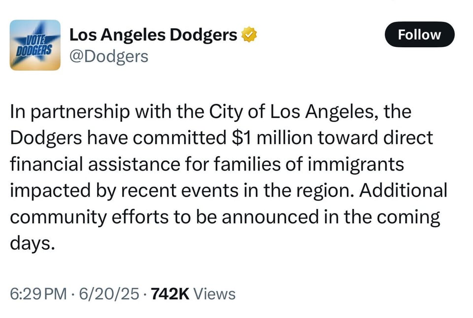473x318 pixels.
Task: Click the 742K view count number
Action: coord(169,294)
